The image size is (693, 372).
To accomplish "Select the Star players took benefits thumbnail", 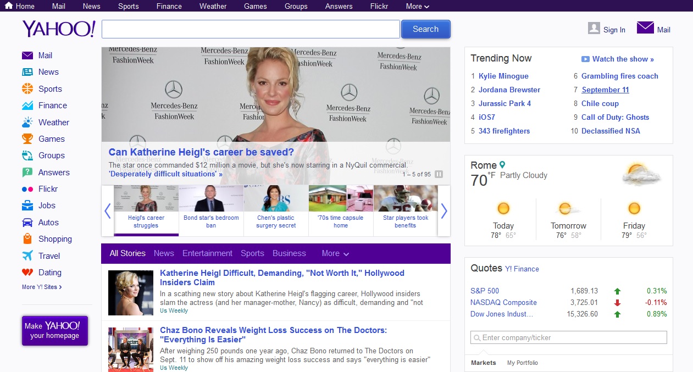I will coord(406,211).
